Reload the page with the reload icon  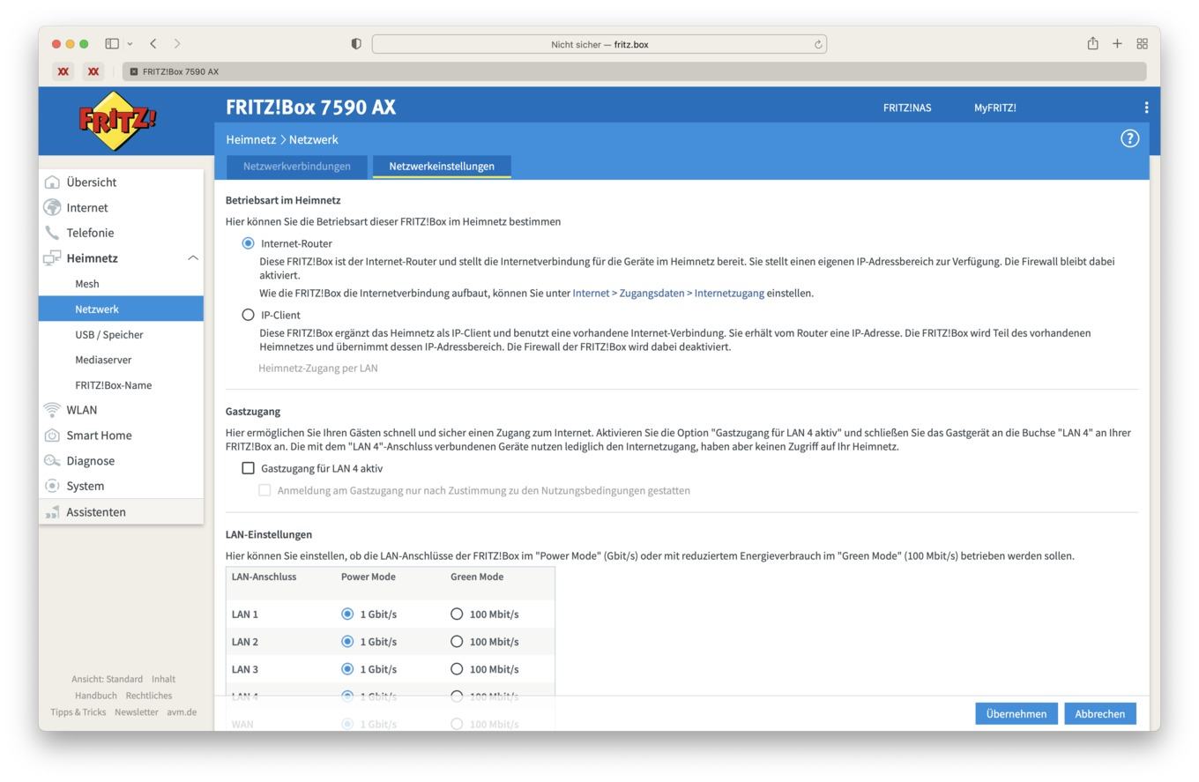(x=818, y=44)
